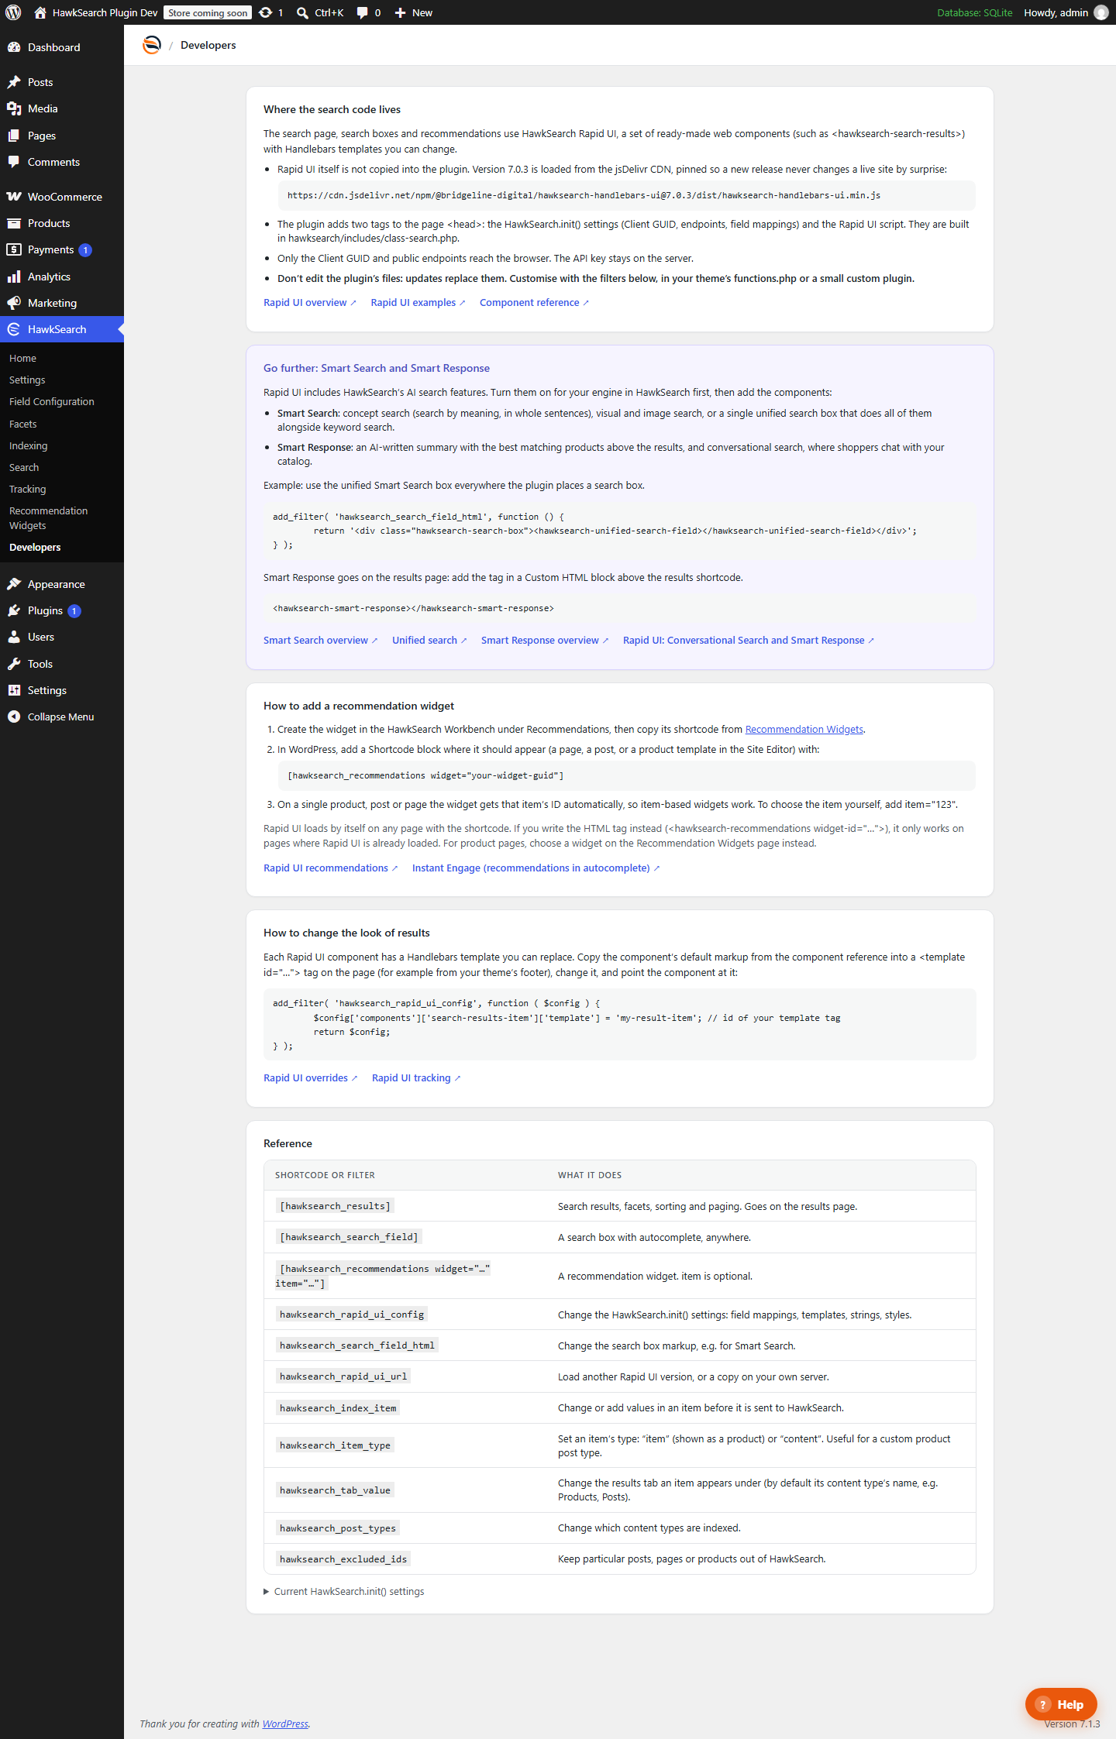This screenshot has height=1739, width=1116.
Task: Follow the Recommendation Widgets inline link
Action: click(x=804, y=729)
